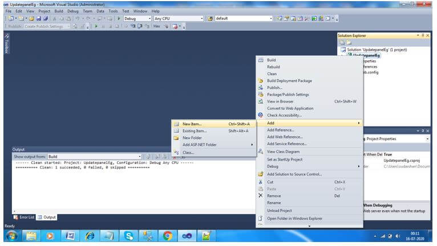Click the New Project toolbar icon
Viewport: 437px width, 246px height.
pyautogui.click(x=11, y=18)
